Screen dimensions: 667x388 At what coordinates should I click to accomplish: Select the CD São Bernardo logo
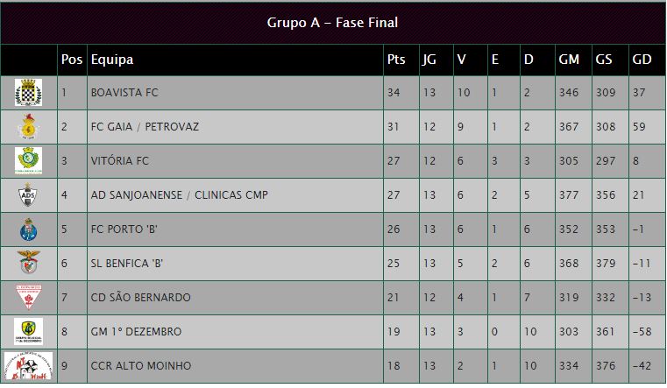(x=28, y=298)
